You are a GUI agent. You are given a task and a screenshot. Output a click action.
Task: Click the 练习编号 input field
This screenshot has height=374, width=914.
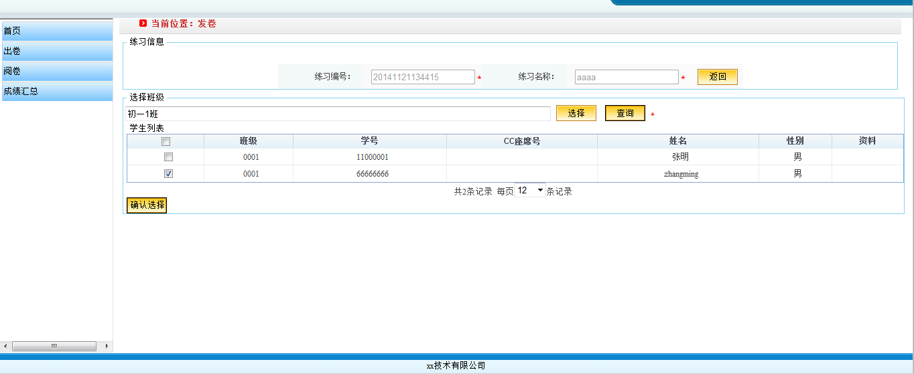(423, 77)
